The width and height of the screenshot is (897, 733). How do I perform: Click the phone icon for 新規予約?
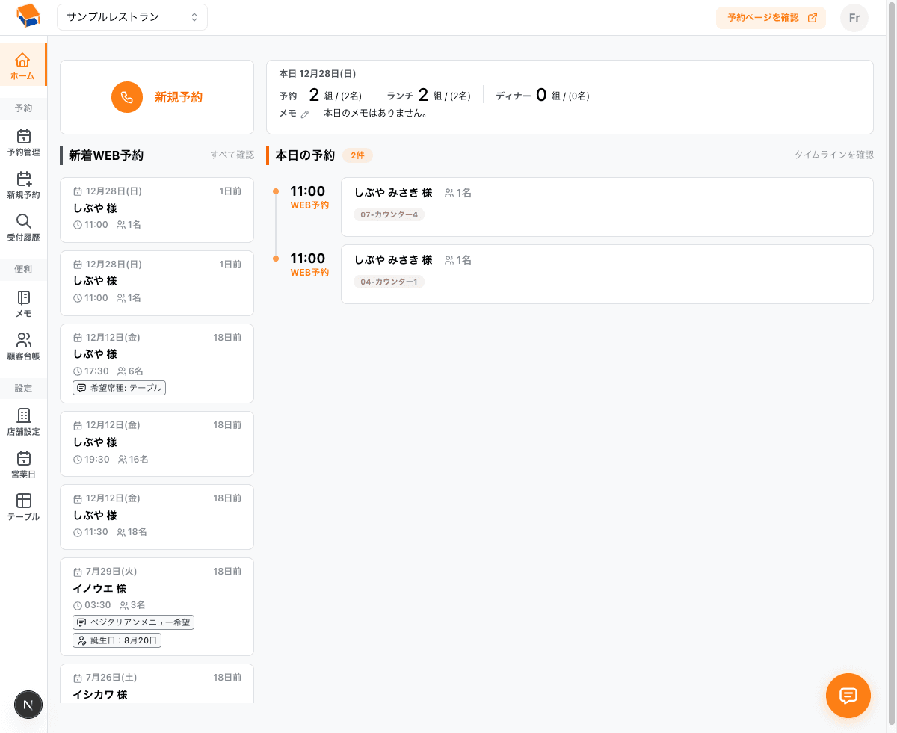pos(127,97)
